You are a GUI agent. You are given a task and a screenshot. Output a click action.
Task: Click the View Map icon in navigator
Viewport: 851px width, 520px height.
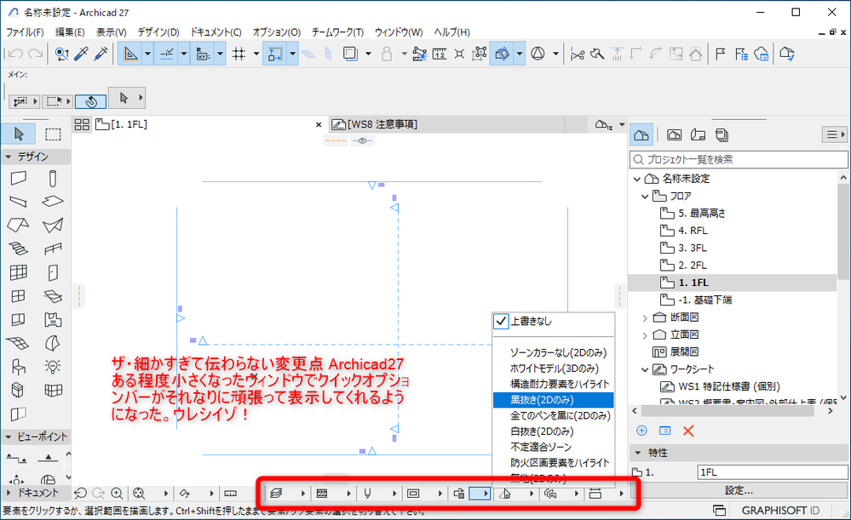tap(674, 135)
